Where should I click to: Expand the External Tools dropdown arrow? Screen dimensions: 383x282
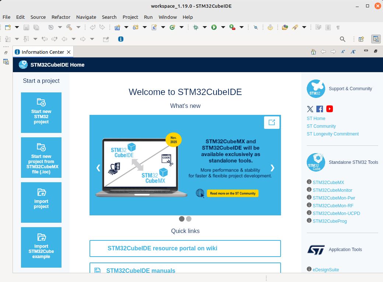[242, 27]
